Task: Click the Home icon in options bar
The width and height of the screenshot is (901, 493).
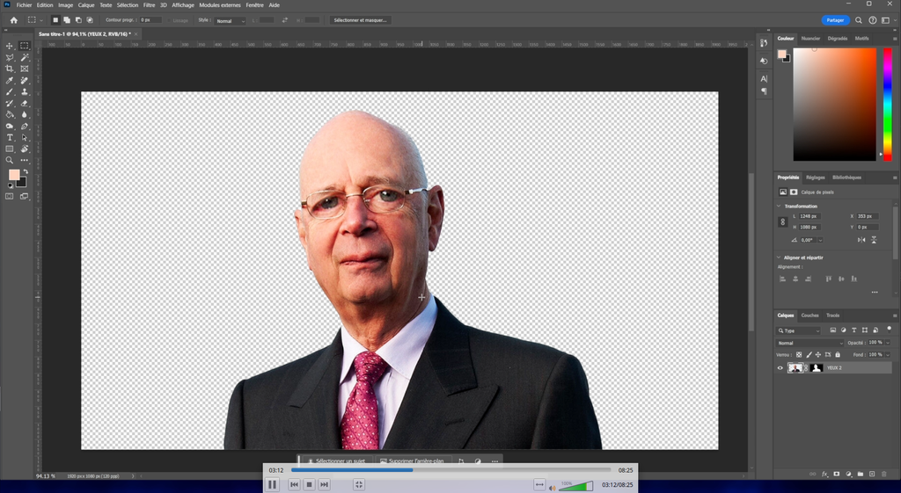Action: 13,20
